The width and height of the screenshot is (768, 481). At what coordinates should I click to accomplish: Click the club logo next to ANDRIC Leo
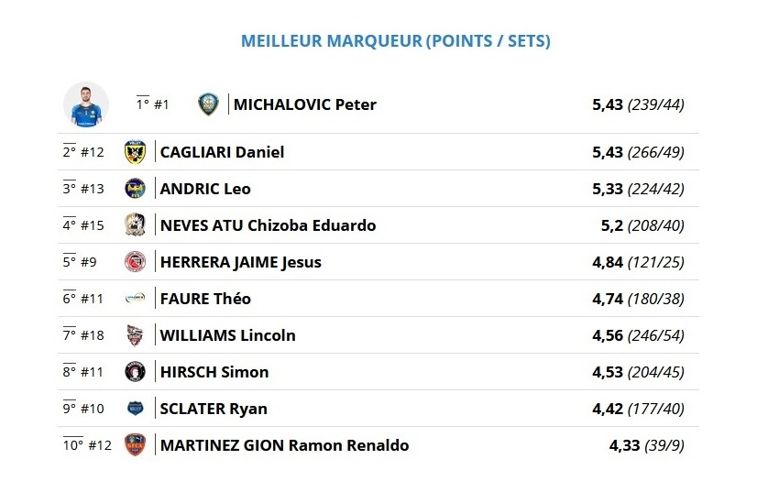click(136, 189)
